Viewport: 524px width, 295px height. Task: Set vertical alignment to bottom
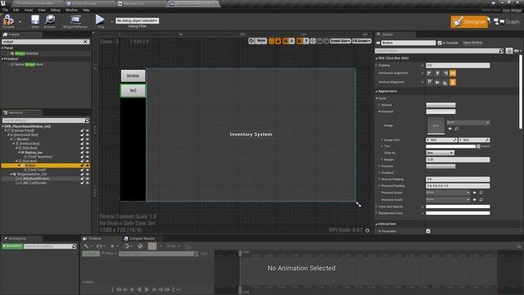coord(445,82)
